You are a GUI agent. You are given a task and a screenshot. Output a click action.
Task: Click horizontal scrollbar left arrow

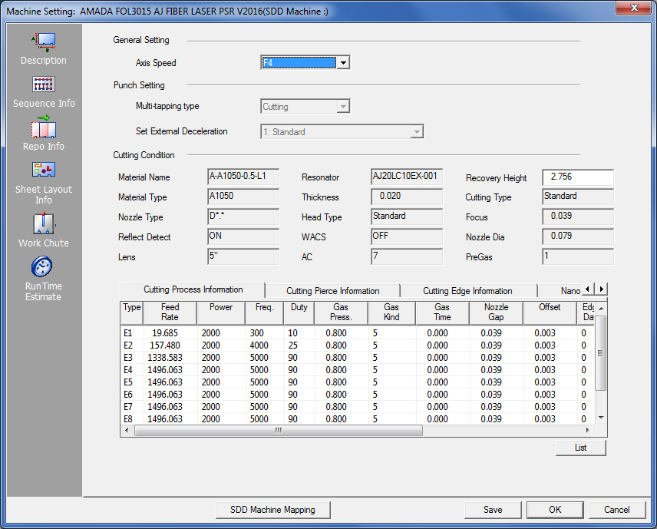point(127,430)
